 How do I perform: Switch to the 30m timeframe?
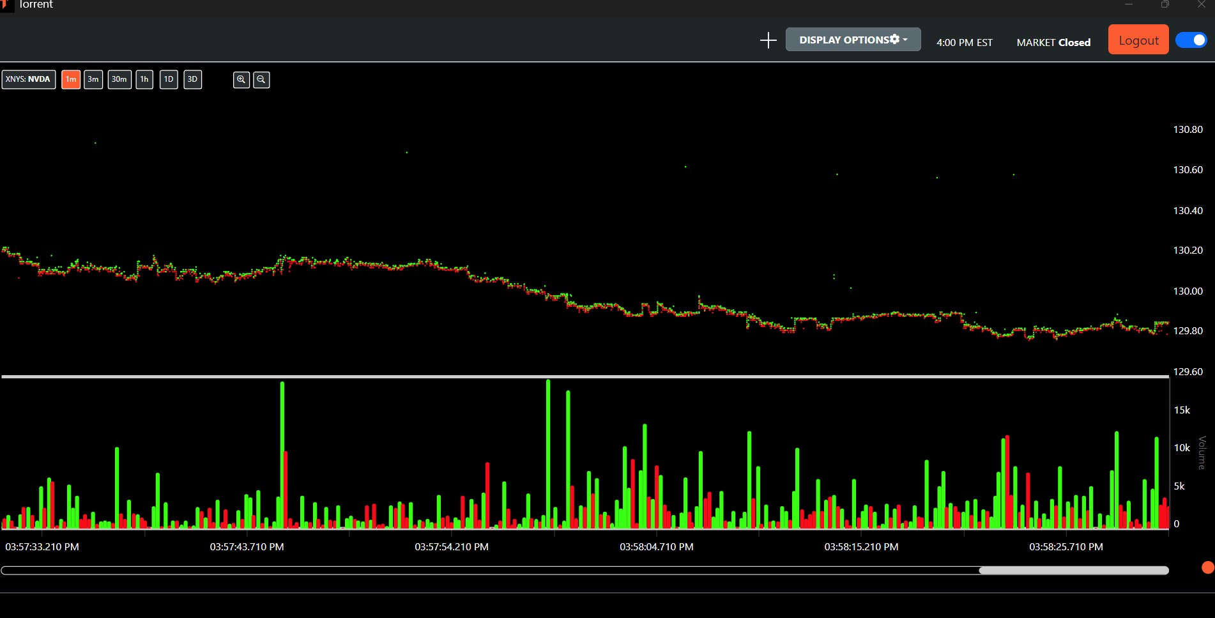tap(119, 79)
